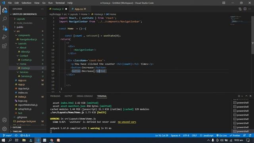Viewport: 254px width, 143px height.
Task: Click Prettier in the status bar
Action: tap(235, 135)
